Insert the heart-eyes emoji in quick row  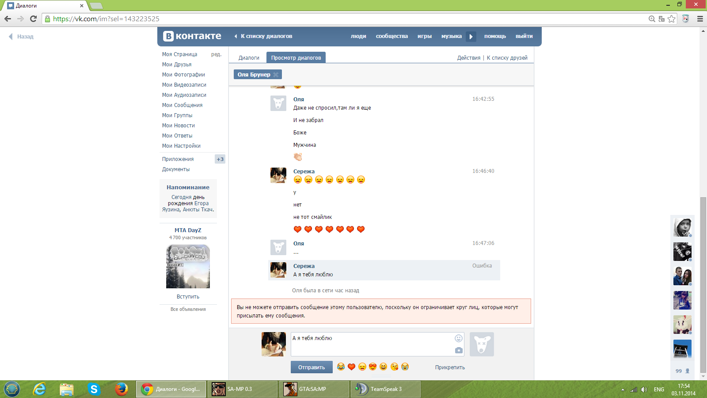373,367
